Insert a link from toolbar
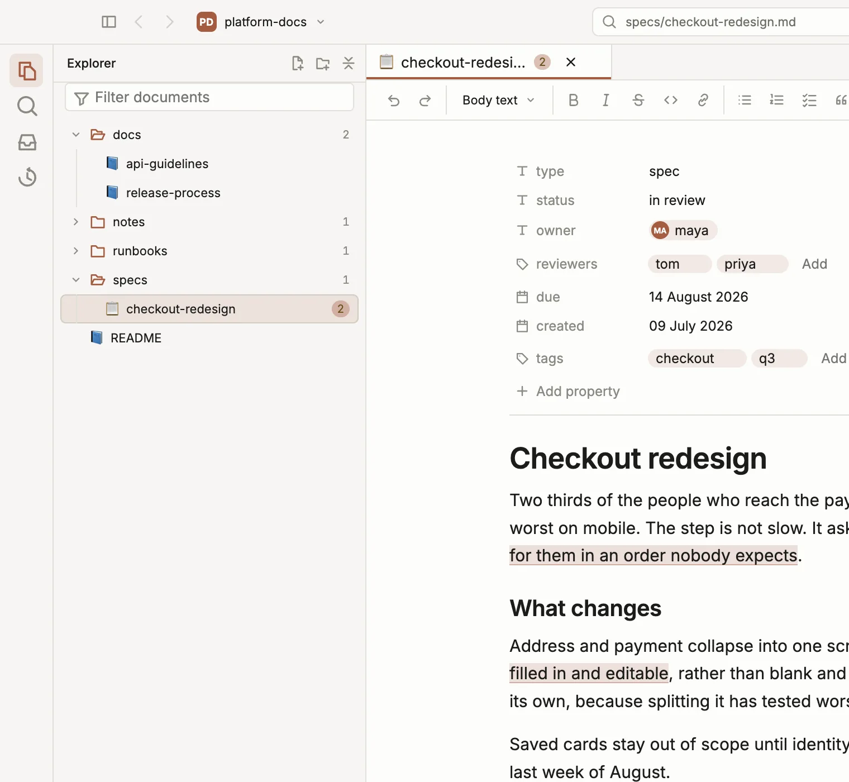The width and height of the screenshot is (849, 782). 703,100
